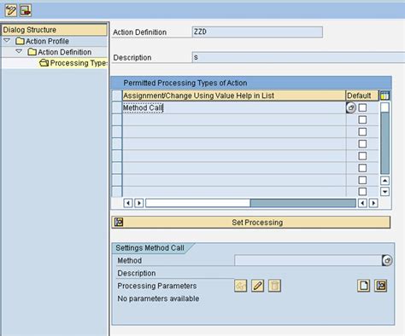405x336 pixels.
Task: Click the Assignment/Change Using Value Help column header
Action: tap(234, 96)
